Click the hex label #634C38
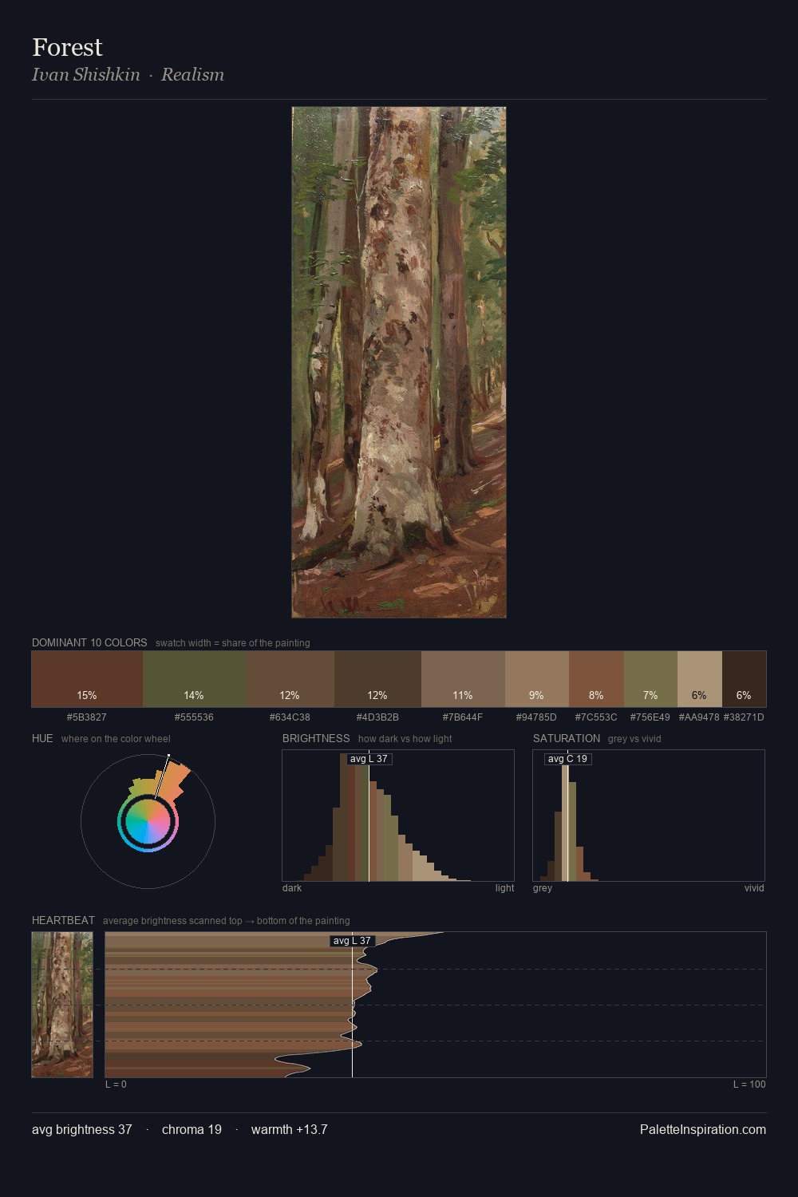Viewport: 798px width, 1197px height. (x=290, y=717)
